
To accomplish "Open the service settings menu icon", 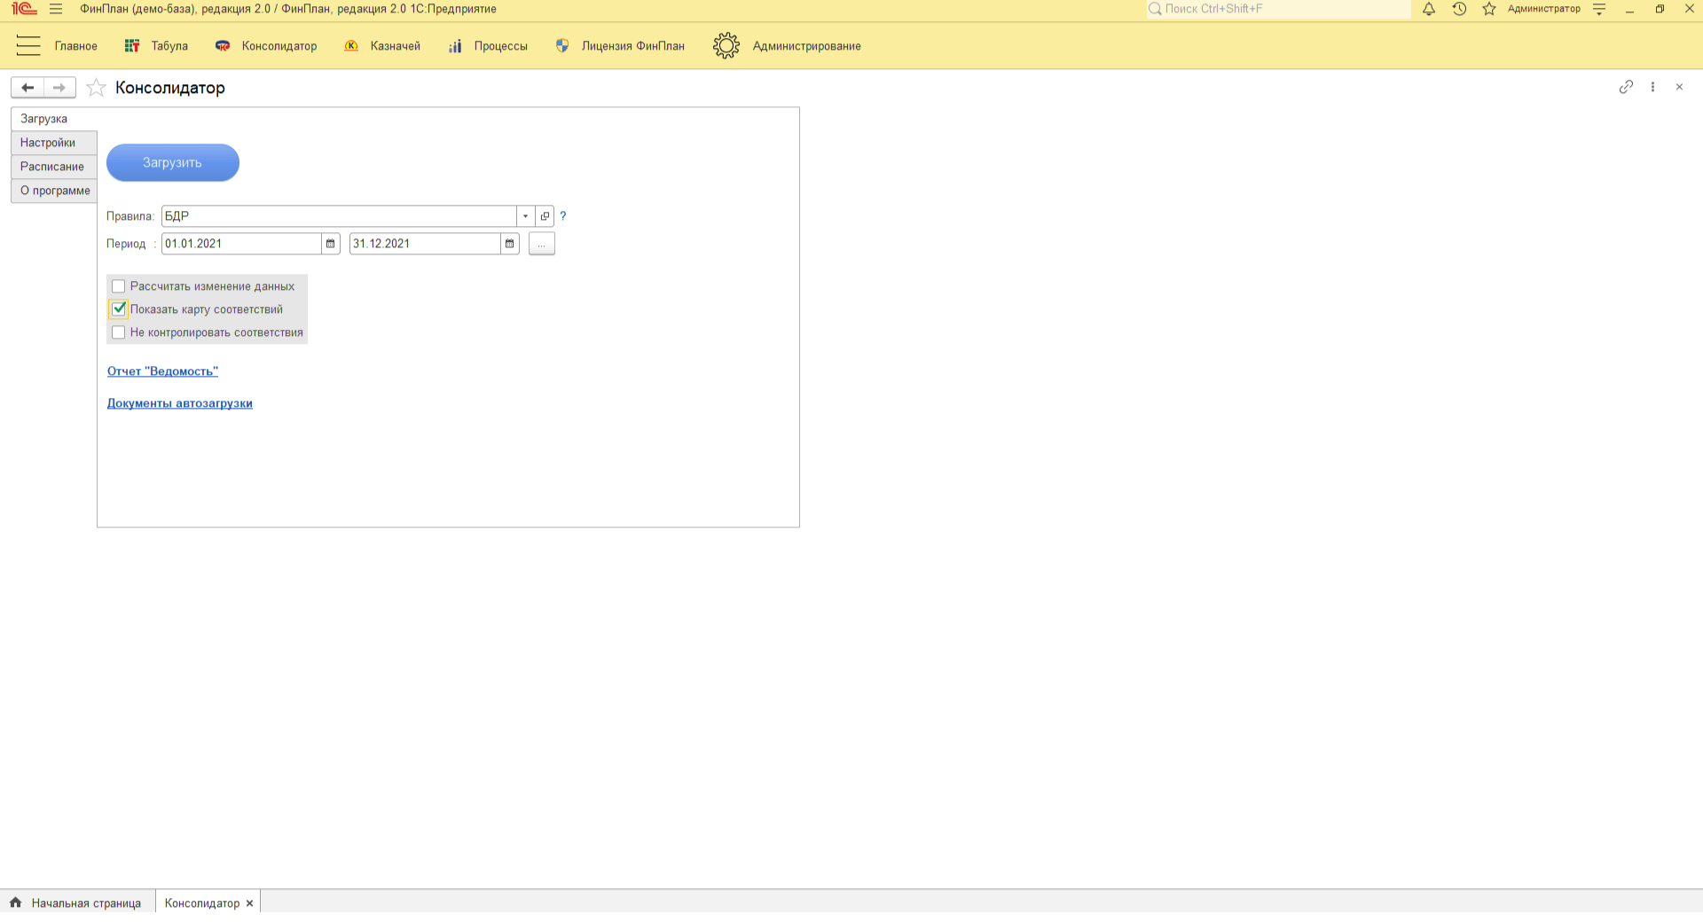I will pos(1599,9).
